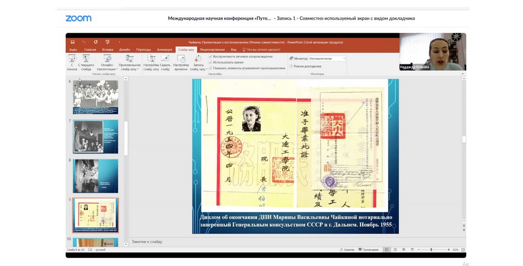Image resolution: width=523 pixels, height=266 pixels.
Task: Click the zoom slider in status bar
Action: pos(431,250)
